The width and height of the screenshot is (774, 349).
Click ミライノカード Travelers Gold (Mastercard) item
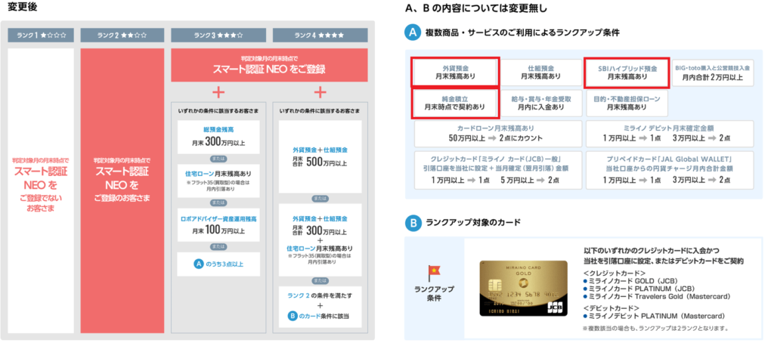(657, 296)
